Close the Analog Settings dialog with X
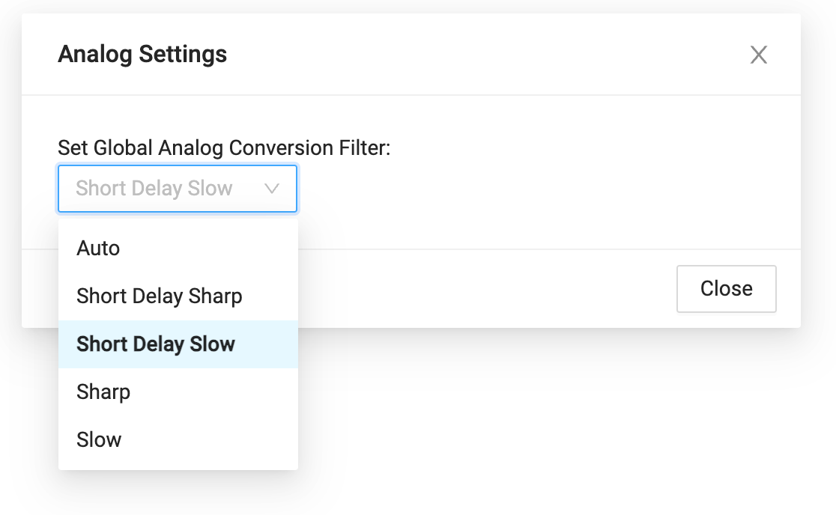 tap(759, 55)
